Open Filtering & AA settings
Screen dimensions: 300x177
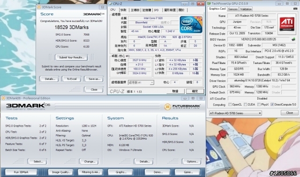(90, 172)
